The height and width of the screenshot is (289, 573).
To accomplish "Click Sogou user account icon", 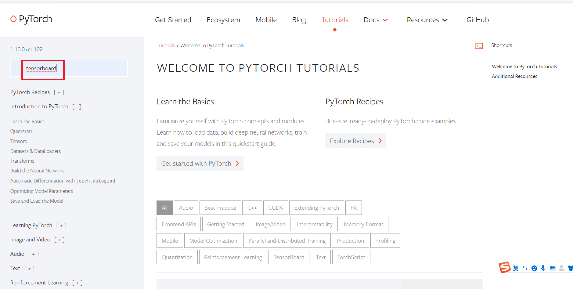I will [562, 268].
